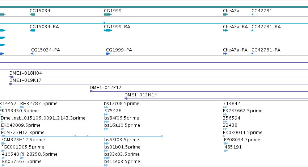The height and width of the screenshot is (167, 308).
Task: Click EST FGM323H12.3prime
Action: [23, 133]
